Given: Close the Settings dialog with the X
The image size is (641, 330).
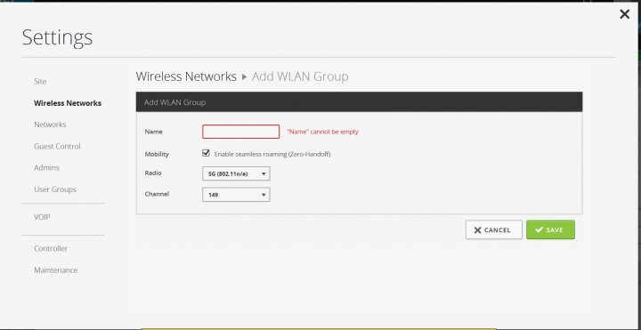Looking at the screenshot, I should 624,15.
